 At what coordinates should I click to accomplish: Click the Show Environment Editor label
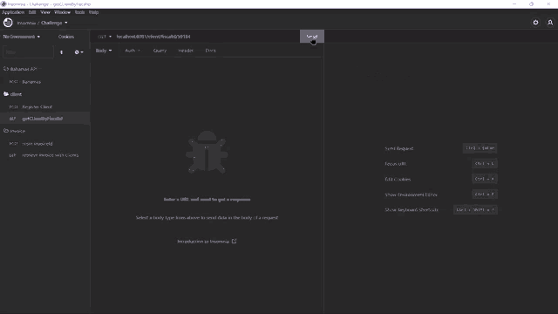411,195
